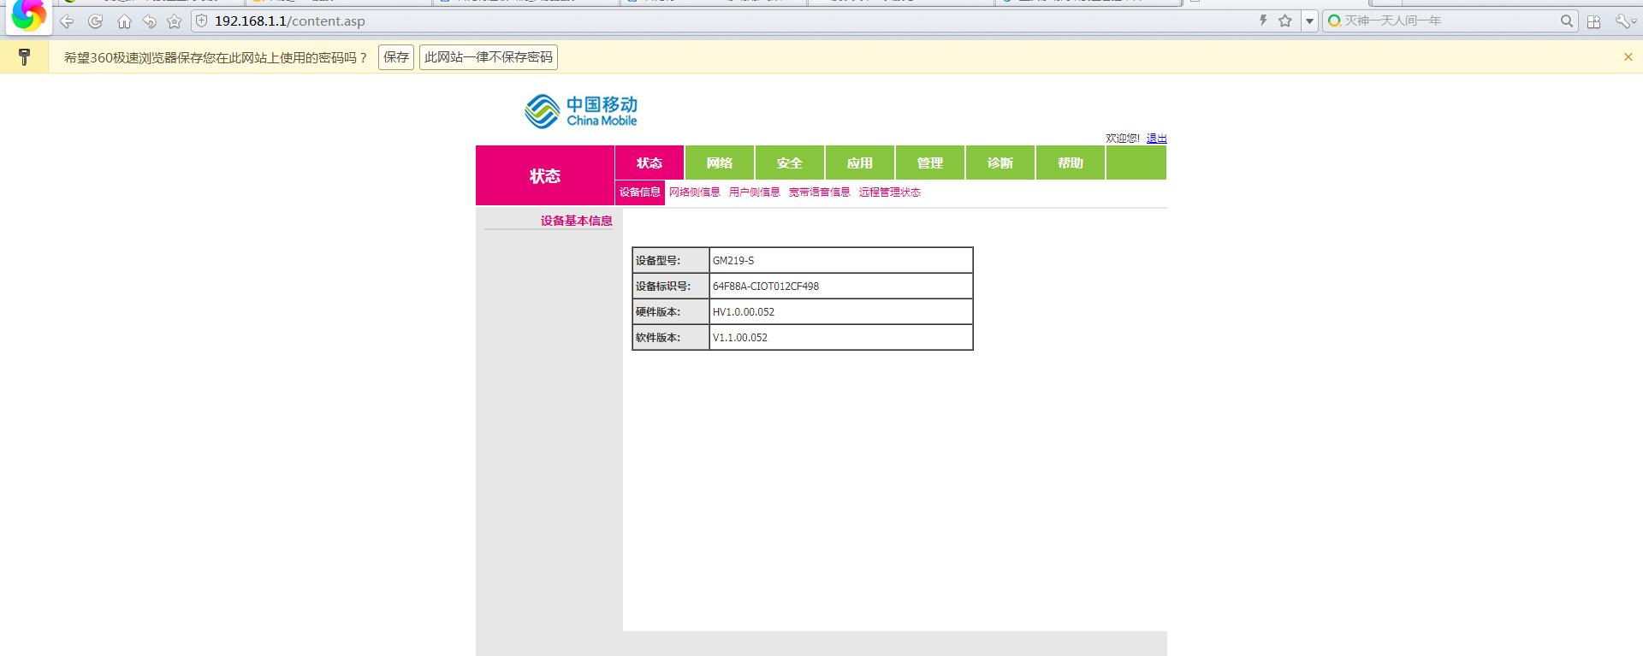
Task: Open the wrench tools menu
Action: (1622, 21)
